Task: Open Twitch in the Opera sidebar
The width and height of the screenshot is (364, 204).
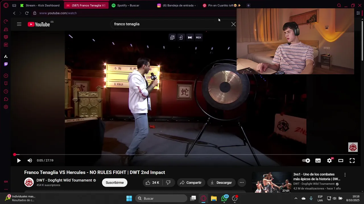Action: pyautogui.click(x=6, y=64)
